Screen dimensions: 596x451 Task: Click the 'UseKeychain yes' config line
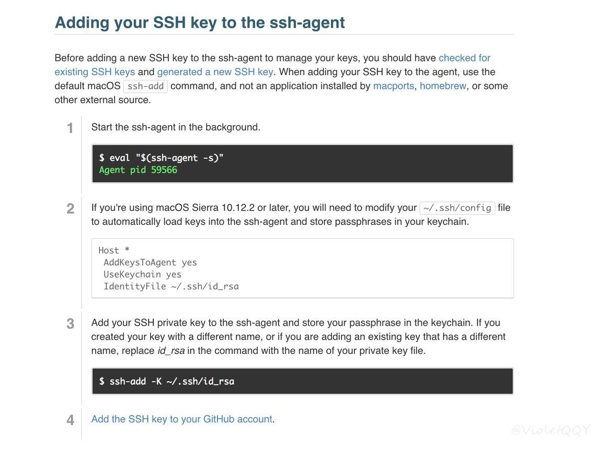click(143, 274)
